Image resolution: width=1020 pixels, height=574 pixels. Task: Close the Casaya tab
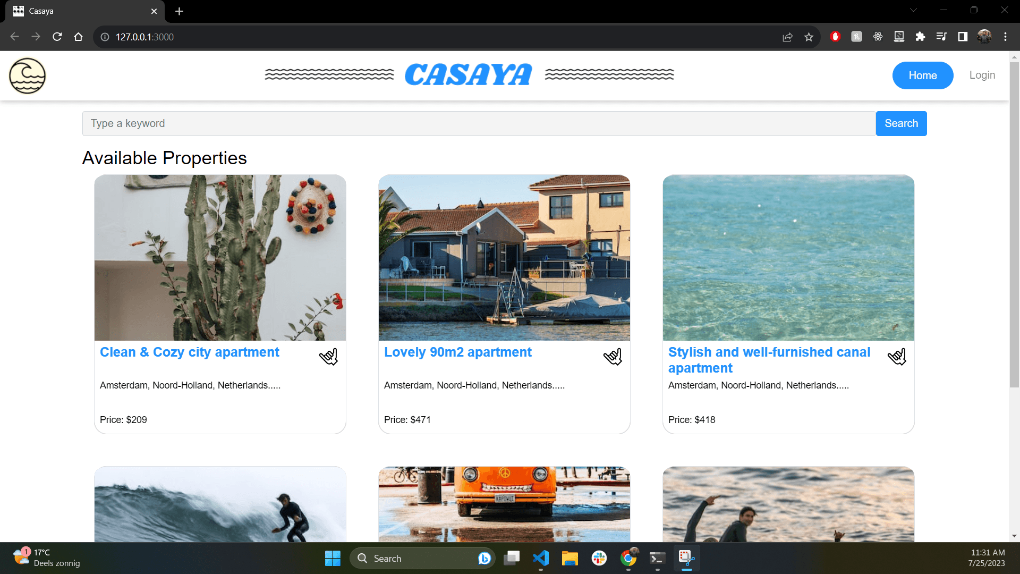pos(154,11)
